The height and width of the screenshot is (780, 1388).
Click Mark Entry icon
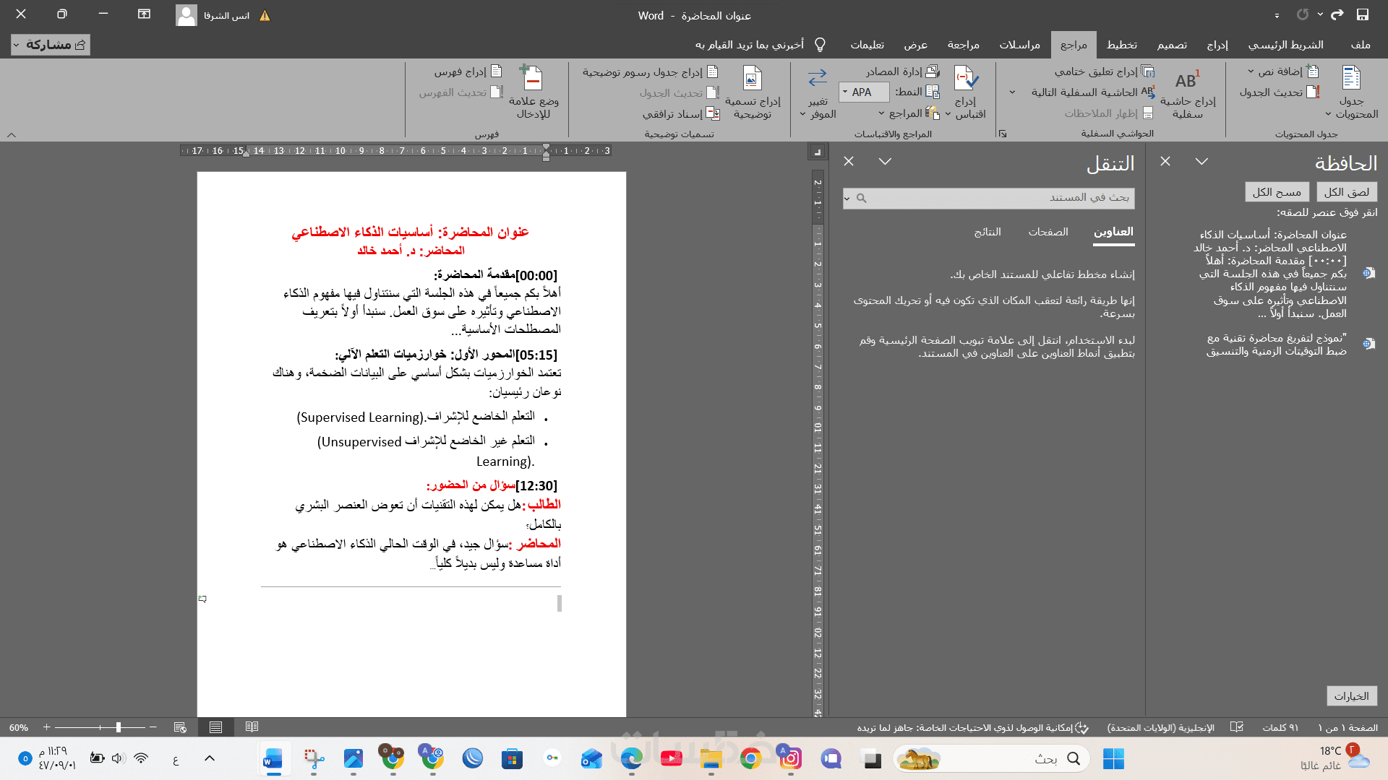[x=532, y=78]
